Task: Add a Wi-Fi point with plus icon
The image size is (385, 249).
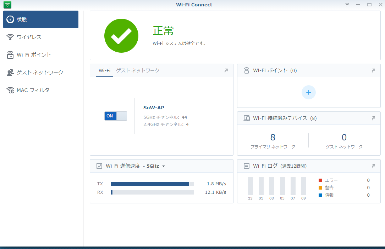Action: [x=308, y=92]
